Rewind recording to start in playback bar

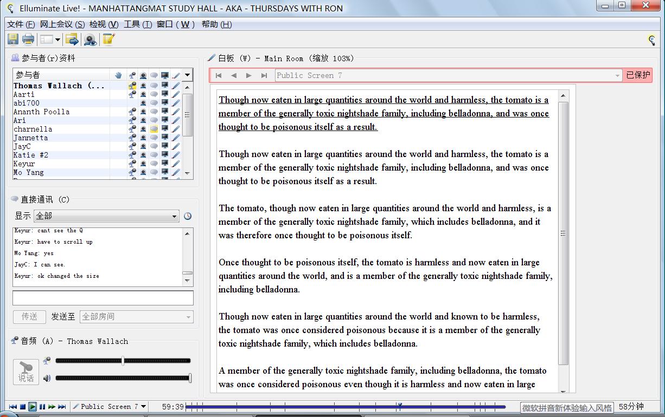13,407
